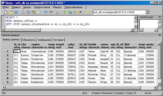Click cell Ганин in family column
This screenshot has height=96, width=163.
point(94,51)
